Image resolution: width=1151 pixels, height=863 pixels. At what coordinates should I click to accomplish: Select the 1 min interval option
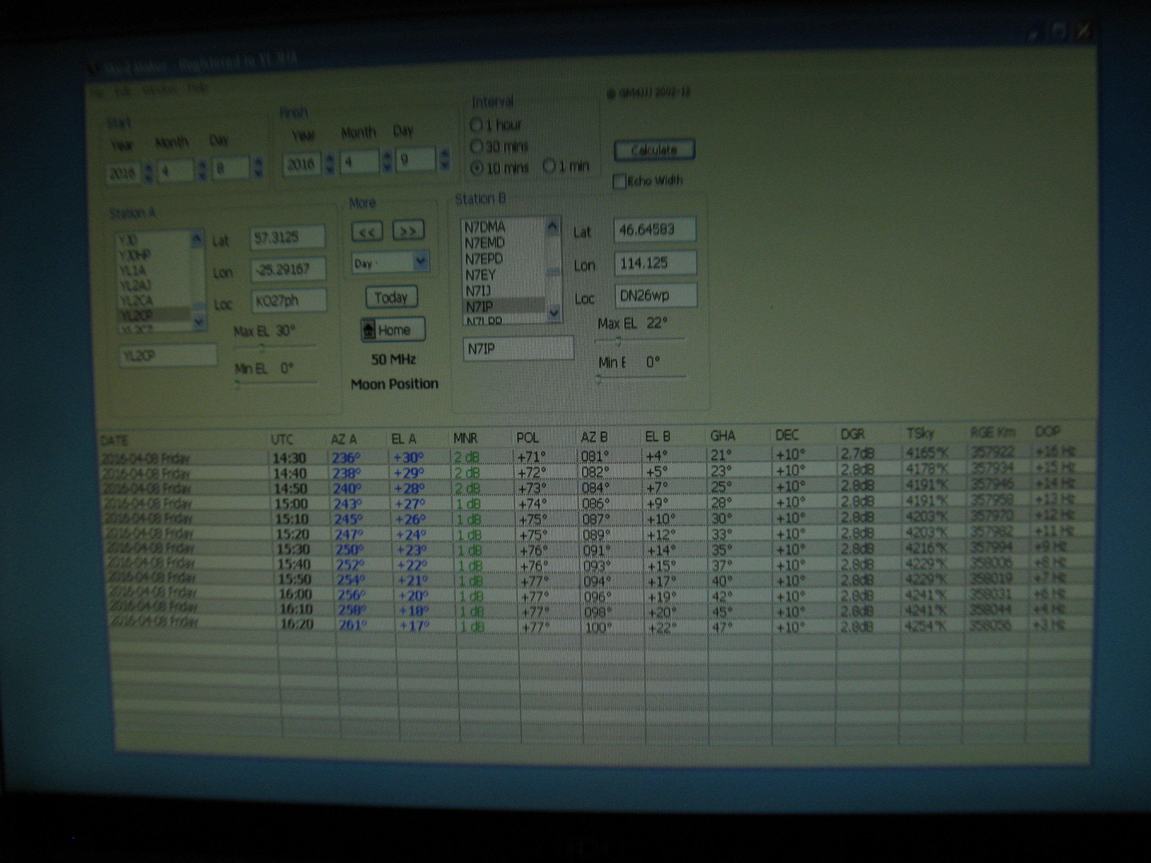(549, 166)
